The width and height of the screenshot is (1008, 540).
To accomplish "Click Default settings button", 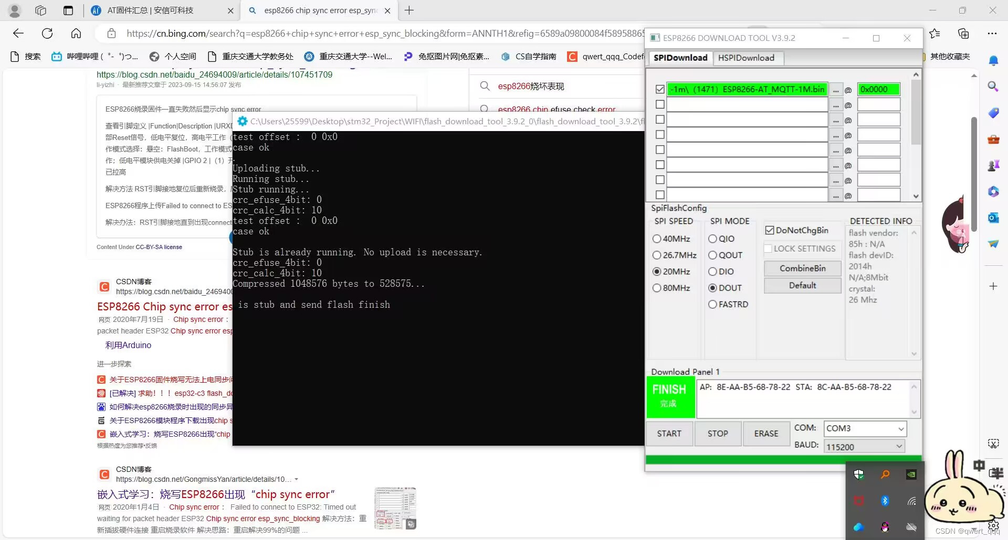I will (802, 286).
